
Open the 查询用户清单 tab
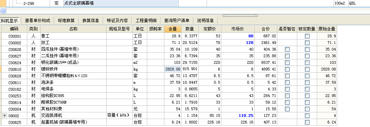coord(177,21)
